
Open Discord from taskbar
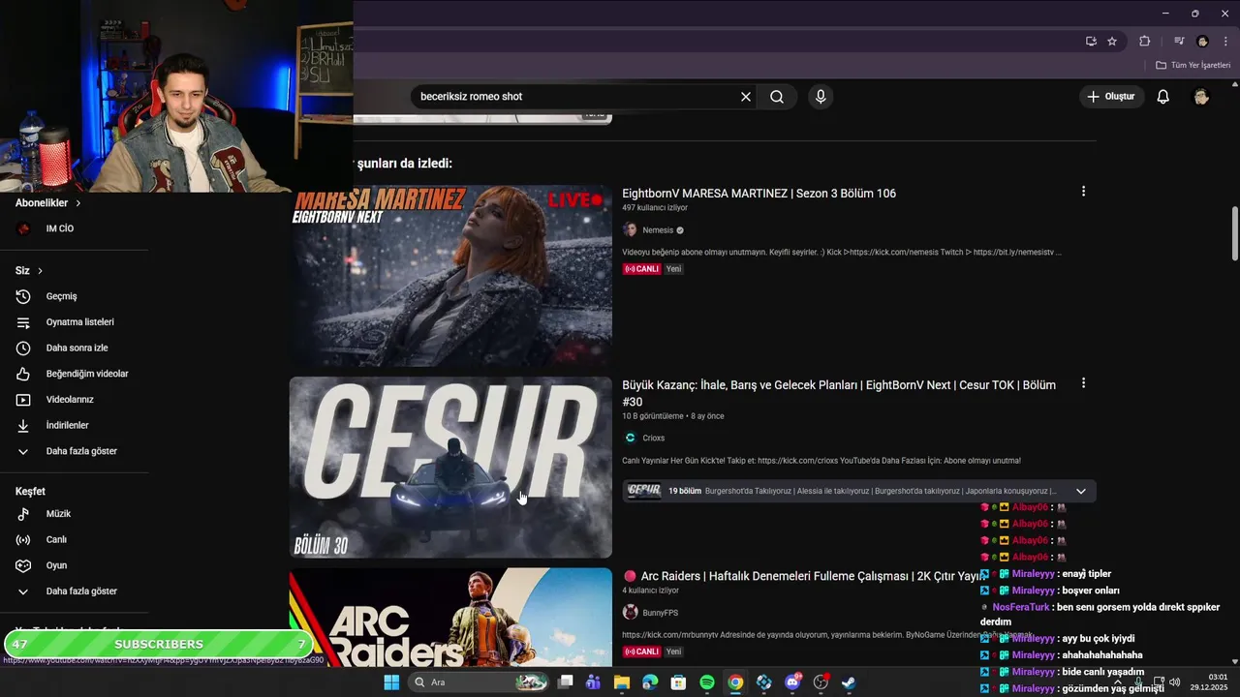pyautogui.click(x=793, y=682)
